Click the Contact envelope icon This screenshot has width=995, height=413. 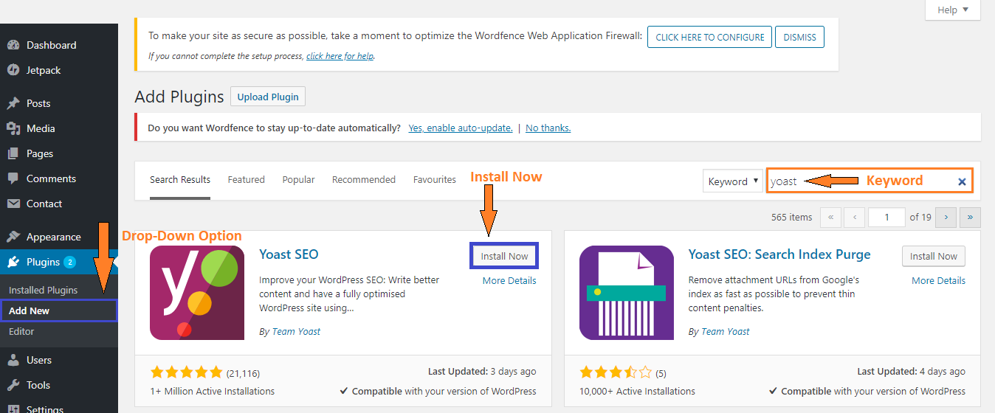click(x=13, y=204)
